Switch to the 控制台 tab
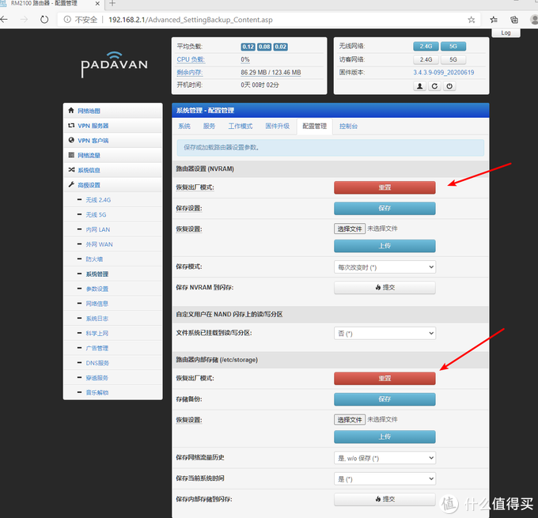This screenshot has height=518, width=538. (x=348, y=127)
